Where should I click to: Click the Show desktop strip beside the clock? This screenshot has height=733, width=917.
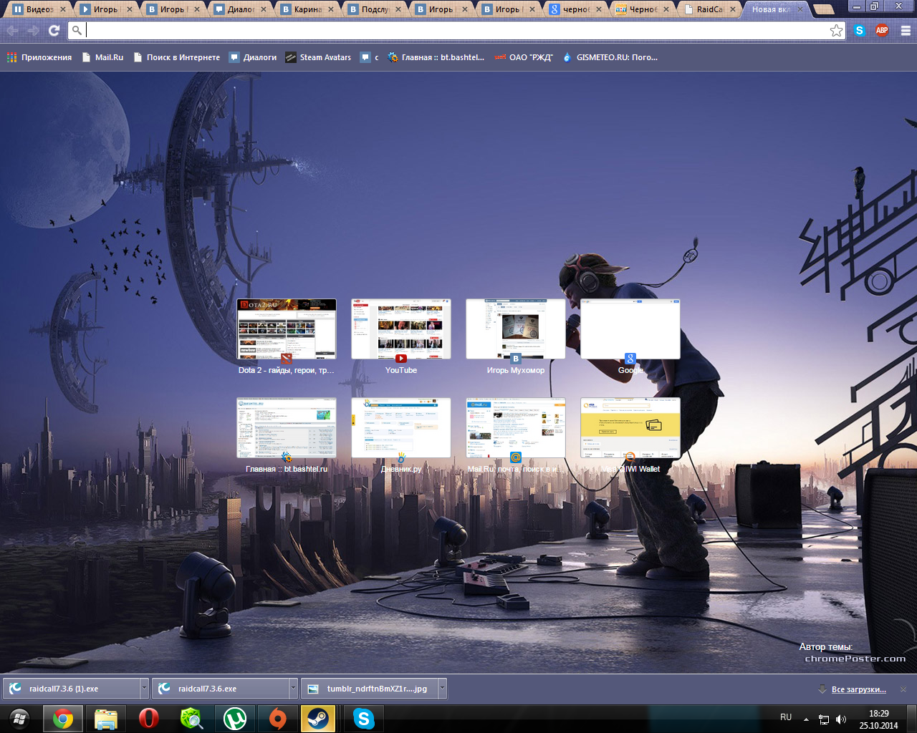tap(911, 719)
